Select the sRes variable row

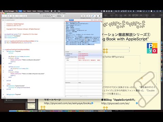point(84,60)
